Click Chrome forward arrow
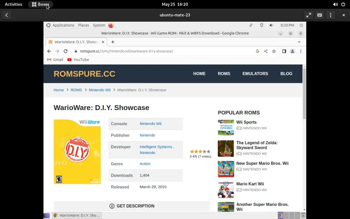Viewport: 350px width, 219px height. (57, 51)
